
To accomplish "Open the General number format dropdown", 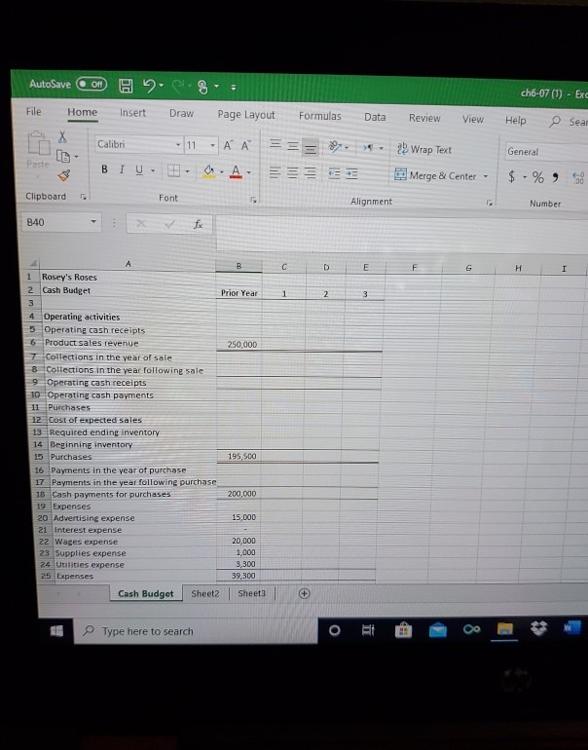I will [x=546, y=152].
